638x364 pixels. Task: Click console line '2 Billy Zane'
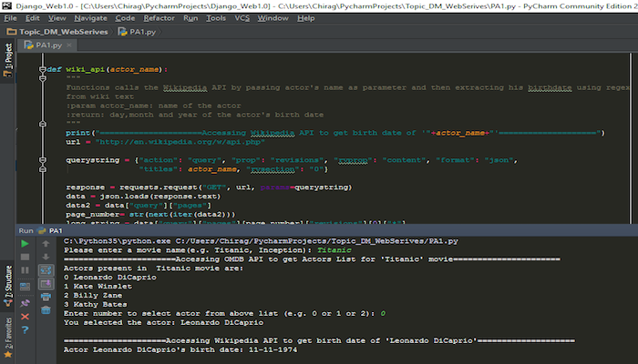point(93,296)
